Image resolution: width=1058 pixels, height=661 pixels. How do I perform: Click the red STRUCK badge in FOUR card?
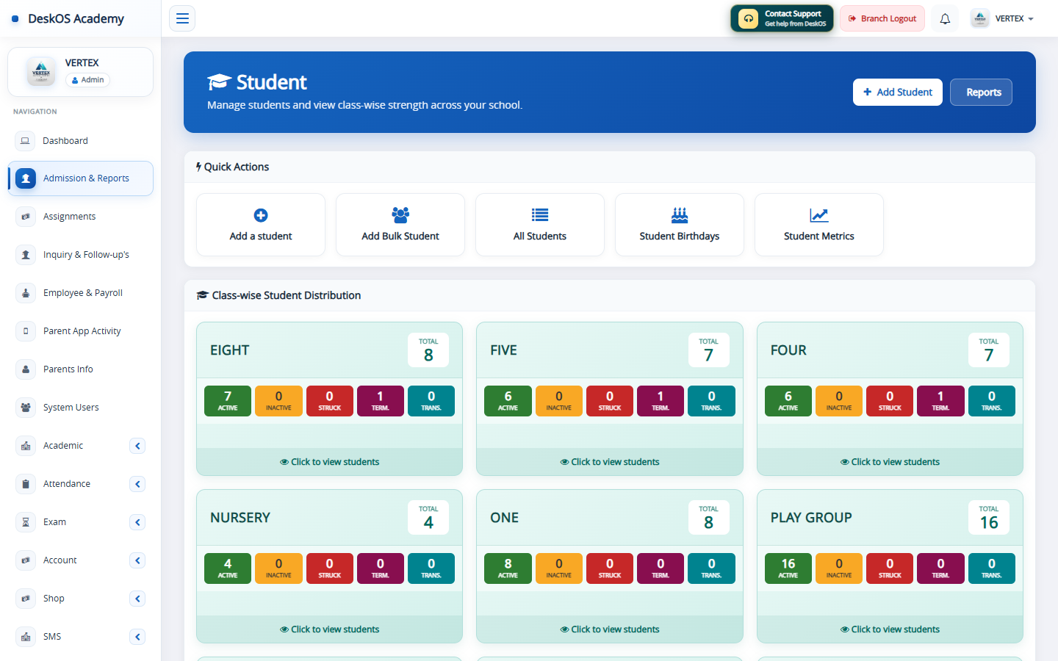[x=890, y=401]
